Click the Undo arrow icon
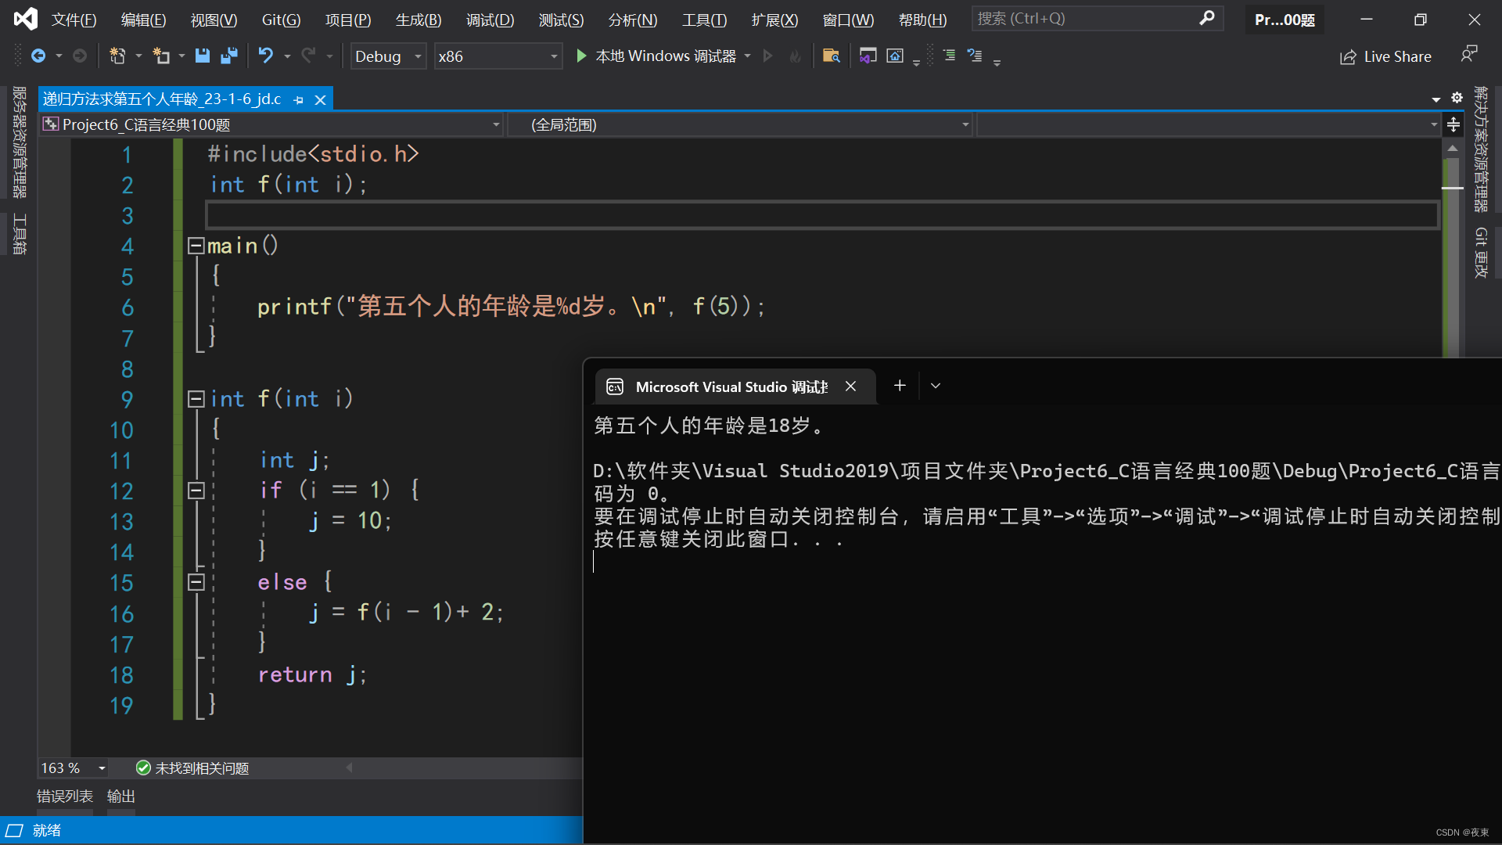The image size is (1502, 845). pyautogui.click(x=266, y=56)
